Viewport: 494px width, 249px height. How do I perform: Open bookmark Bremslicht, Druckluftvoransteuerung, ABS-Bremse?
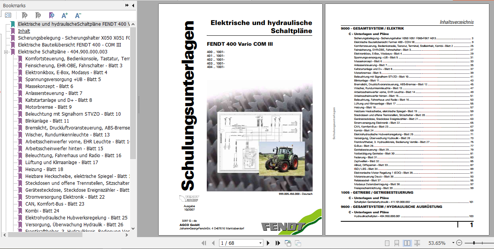(77, 128)
